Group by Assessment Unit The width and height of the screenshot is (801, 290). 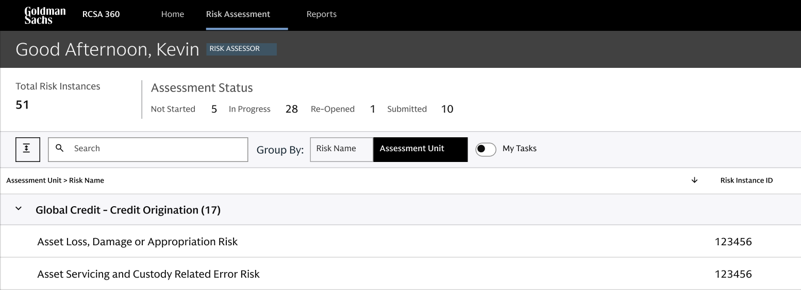[420, 150]
